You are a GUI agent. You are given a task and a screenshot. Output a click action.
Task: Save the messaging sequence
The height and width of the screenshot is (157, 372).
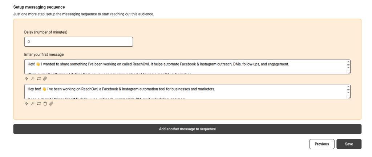[x=349, y=144]
